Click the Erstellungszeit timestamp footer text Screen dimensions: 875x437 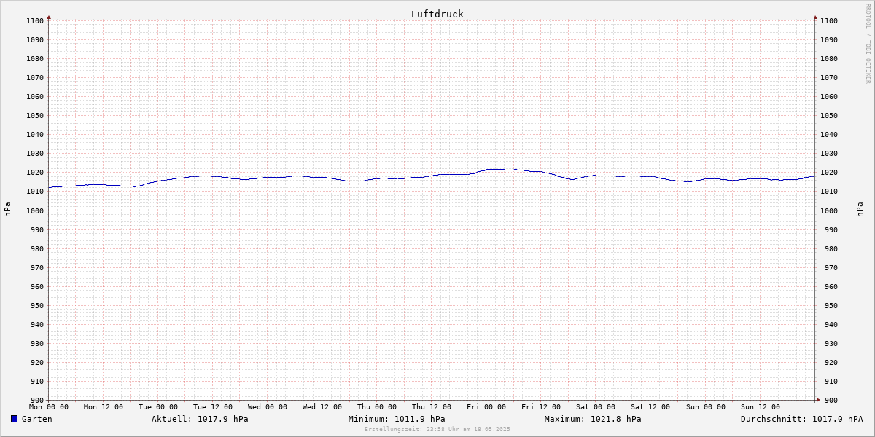tap(437, 429)
